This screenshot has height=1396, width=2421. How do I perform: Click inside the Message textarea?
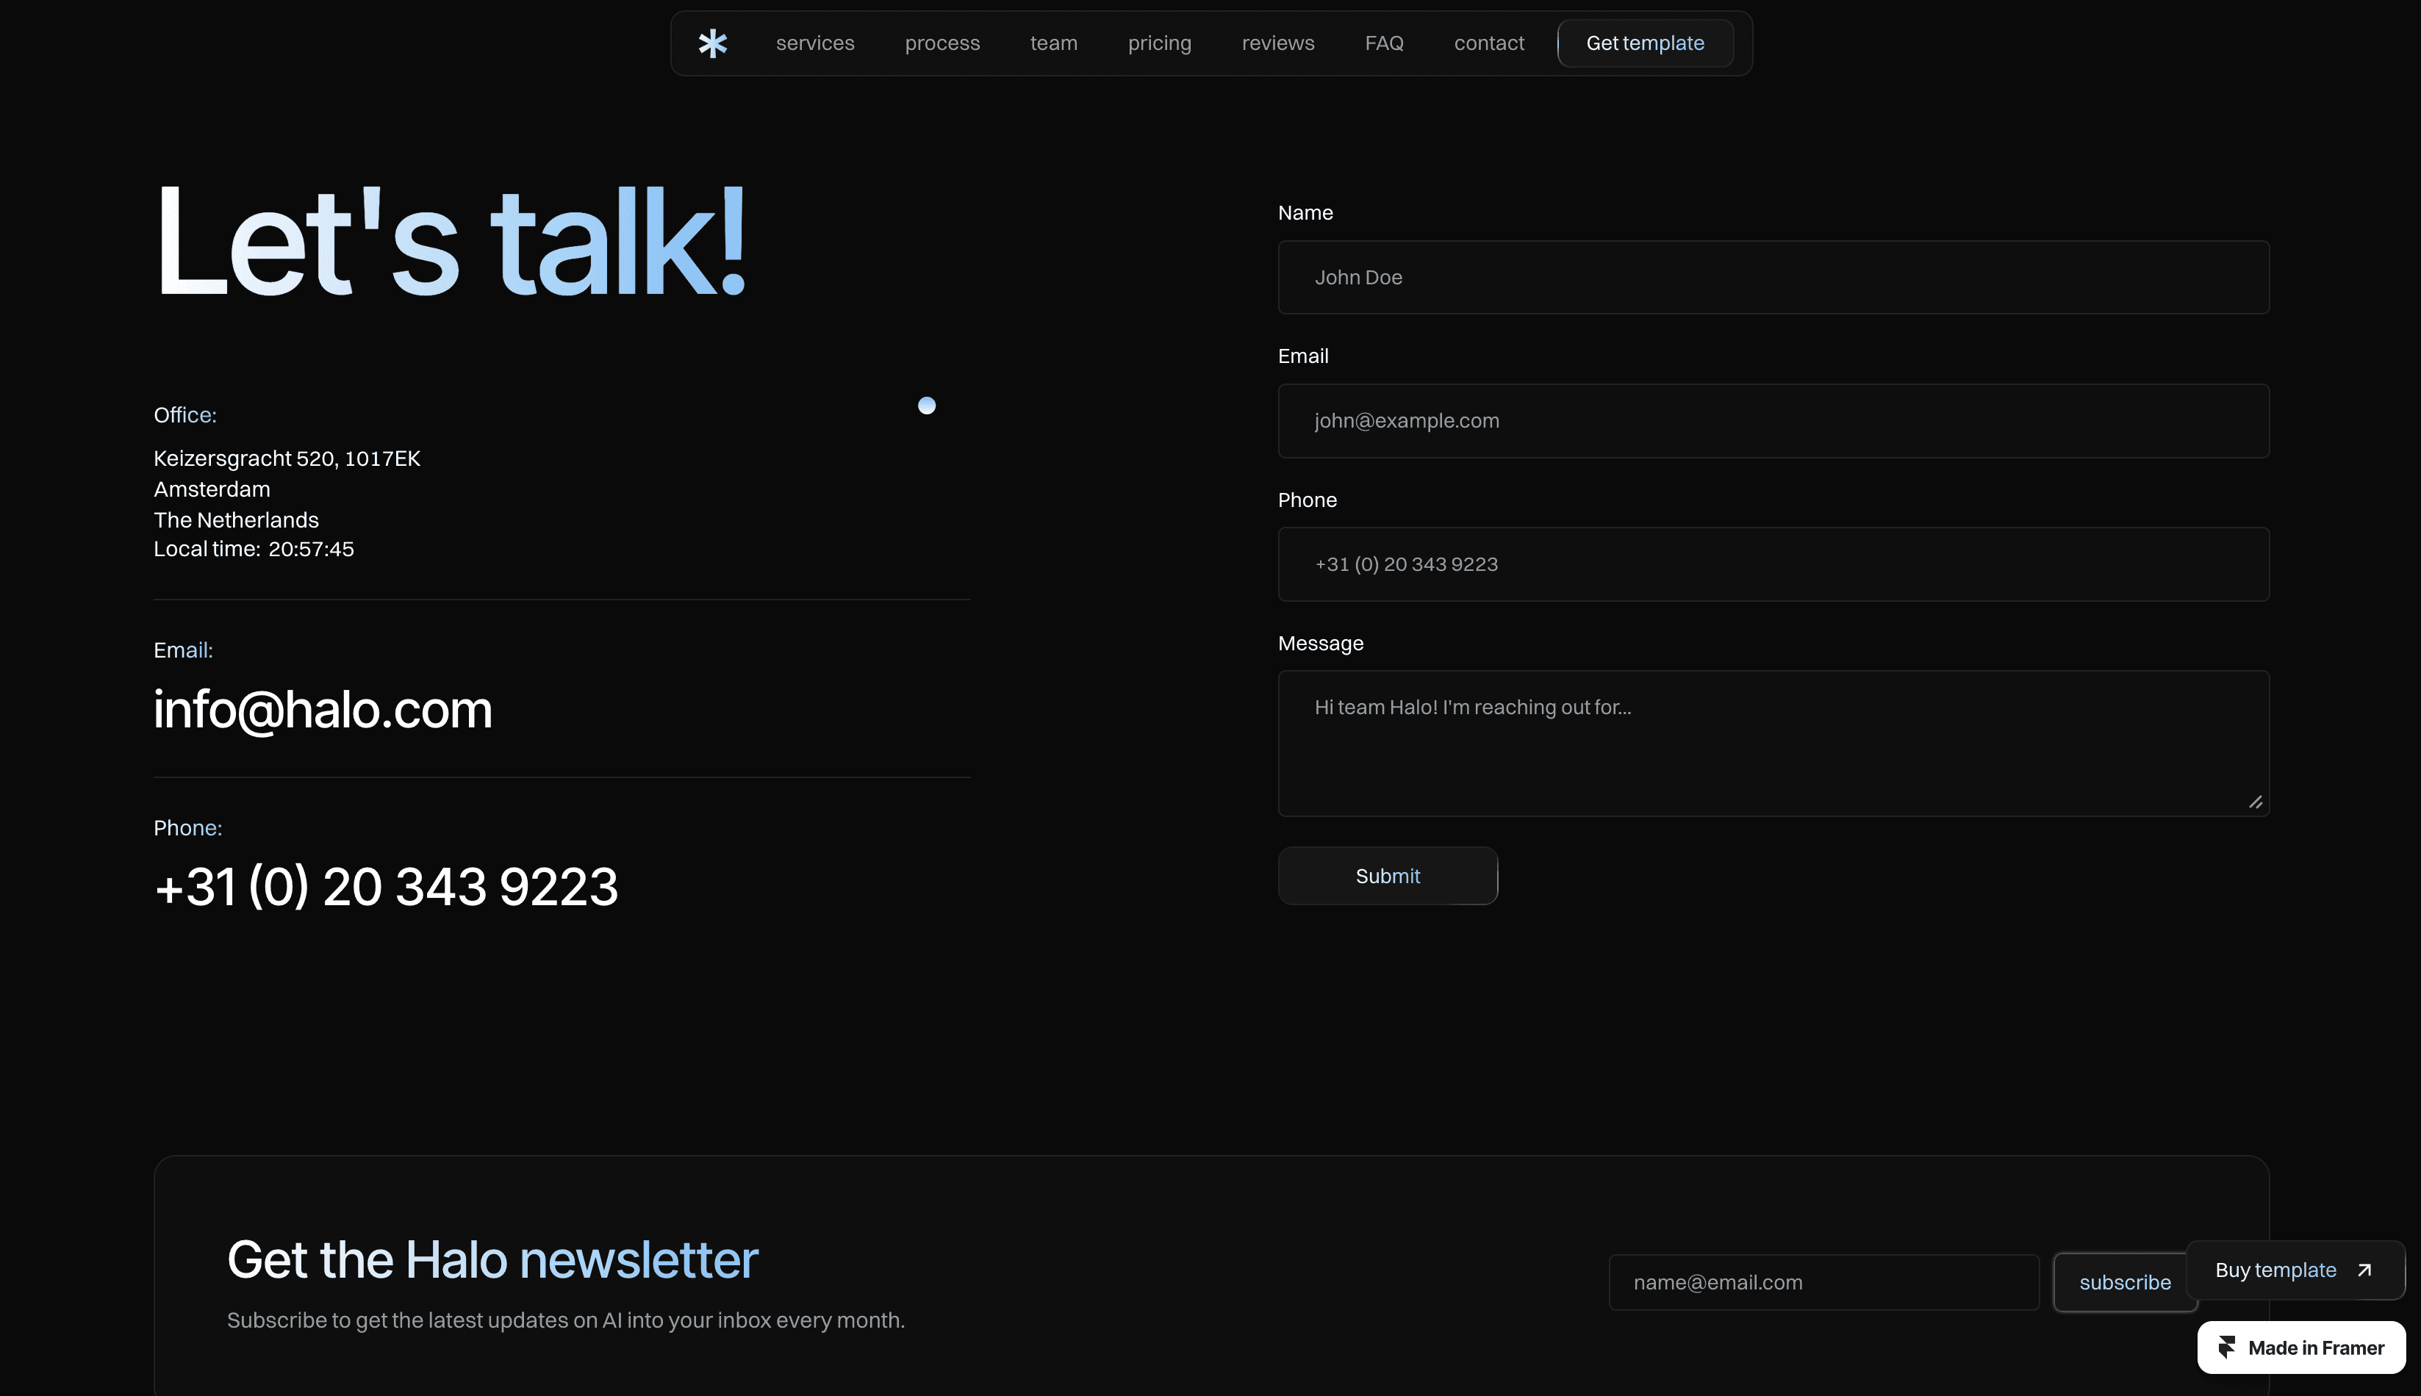tap(1773, 743)
